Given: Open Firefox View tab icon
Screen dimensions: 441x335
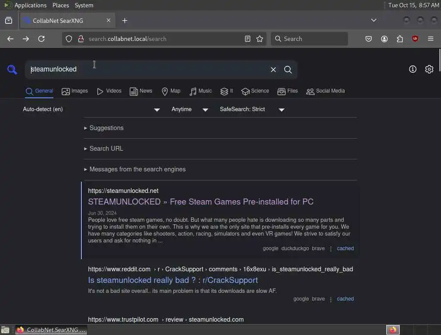Looking at the screenshot, I should pyautogui.click(x=9, y=21).
